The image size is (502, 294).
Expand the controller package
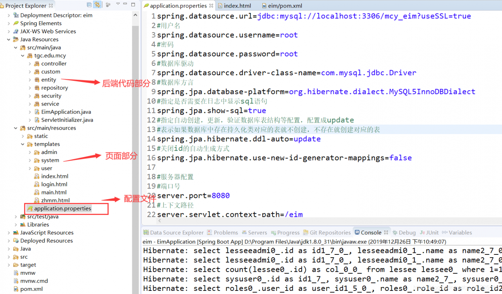[30, 64]
